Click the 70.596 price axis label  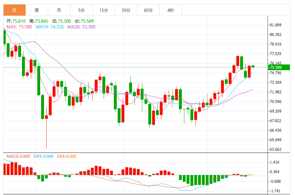(x=276, y=101)
